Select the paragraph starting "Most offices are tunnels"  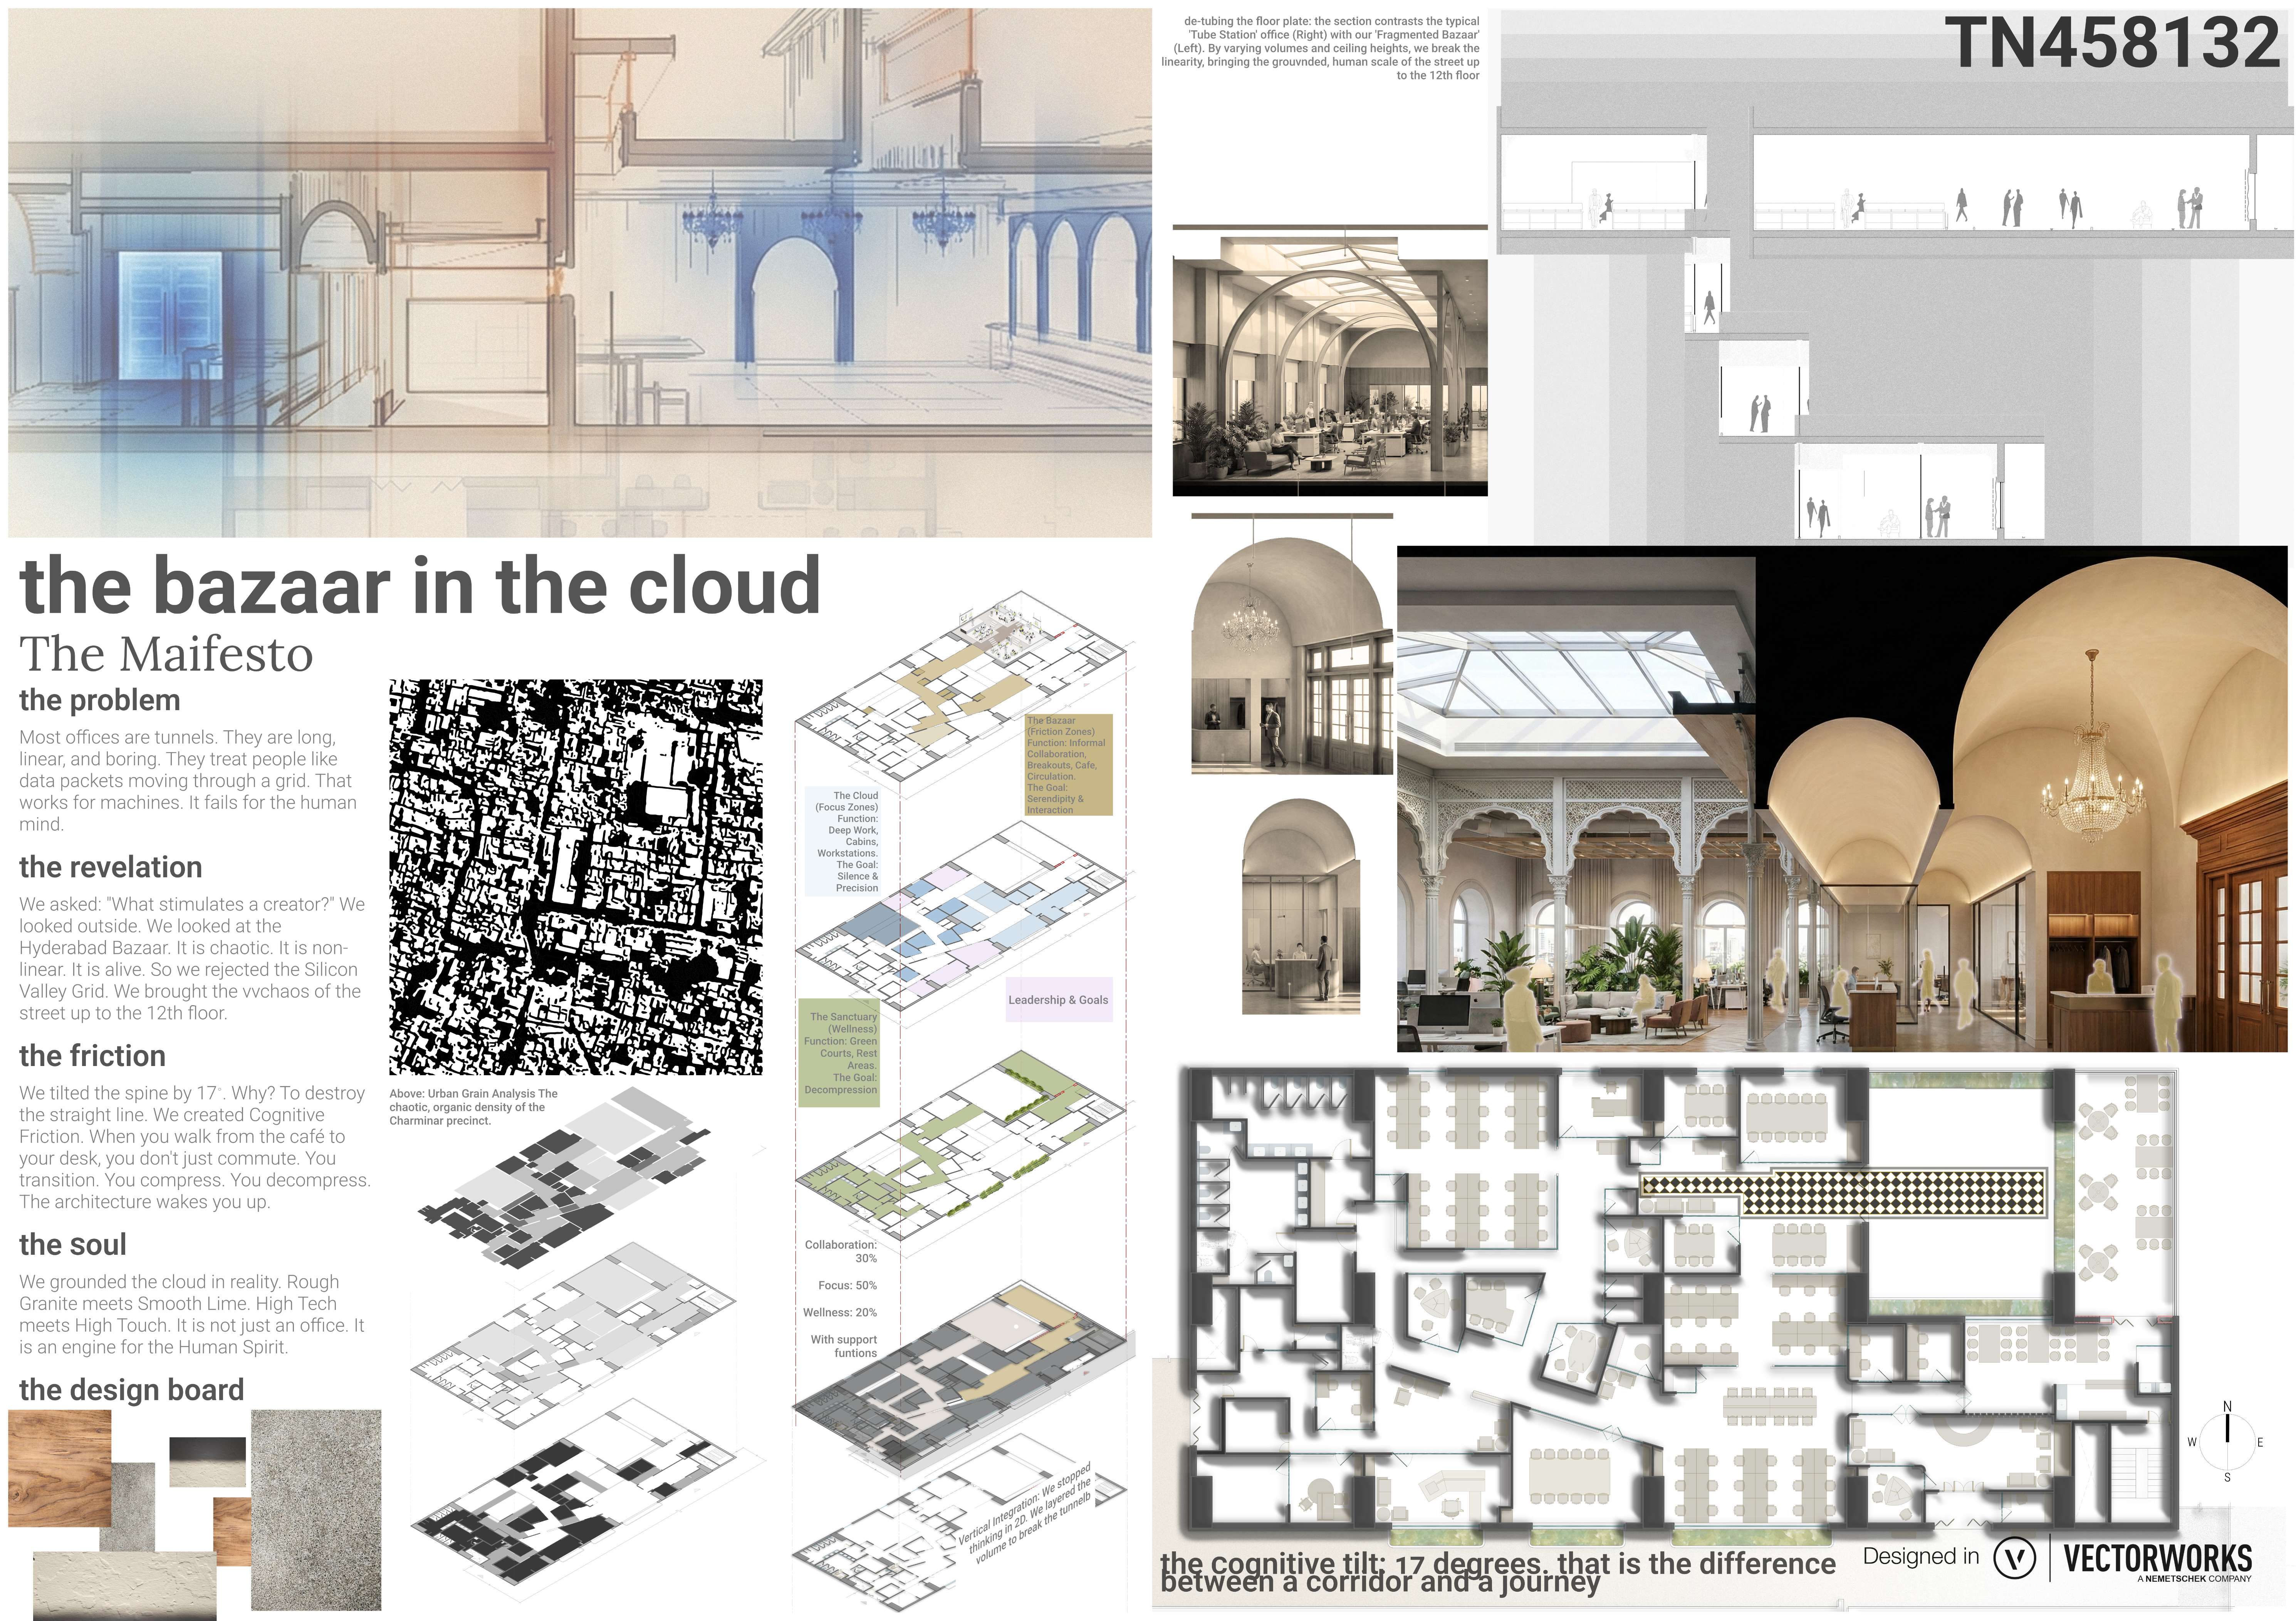(188, 781)
